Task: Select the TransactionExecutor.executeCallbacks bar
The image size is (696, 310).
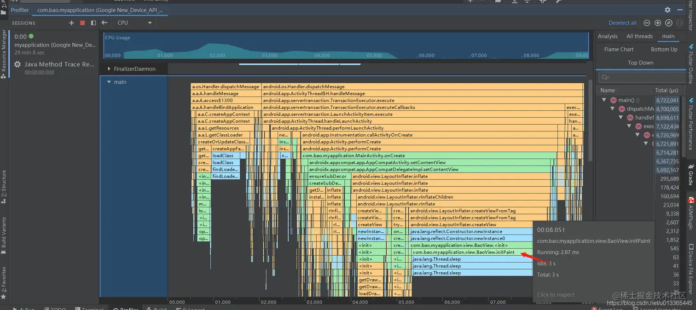Action: point(413,108)
